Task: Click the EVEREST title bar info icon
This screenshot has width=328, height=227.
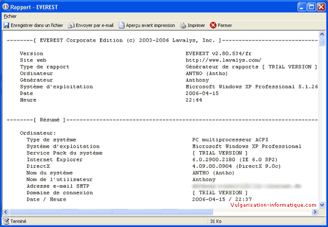Action: point(5,7)
